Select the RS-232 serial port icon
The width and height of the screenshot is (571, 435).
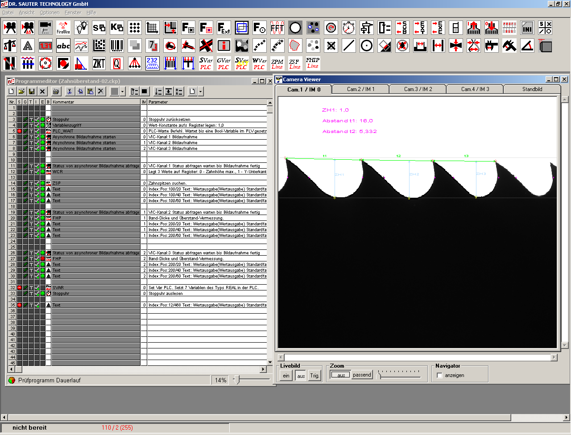[153, 63]
